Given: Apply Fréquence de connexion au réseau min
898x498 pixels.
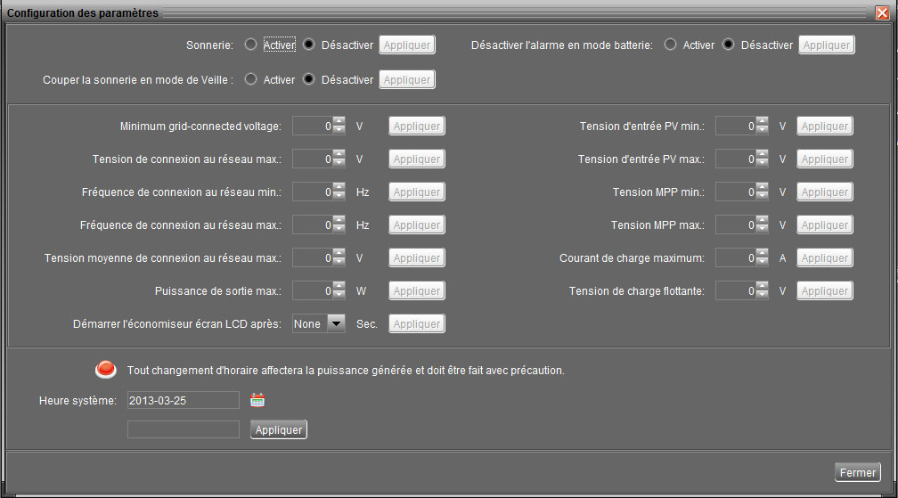Looking at the screenshot, I should (x=417, y=192).
